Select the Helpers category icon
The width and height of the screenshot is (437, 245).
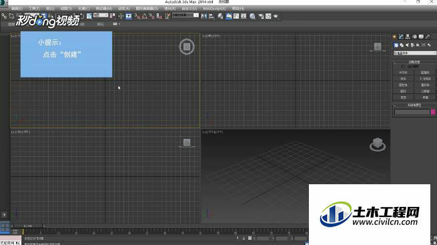tap(418, 45)
